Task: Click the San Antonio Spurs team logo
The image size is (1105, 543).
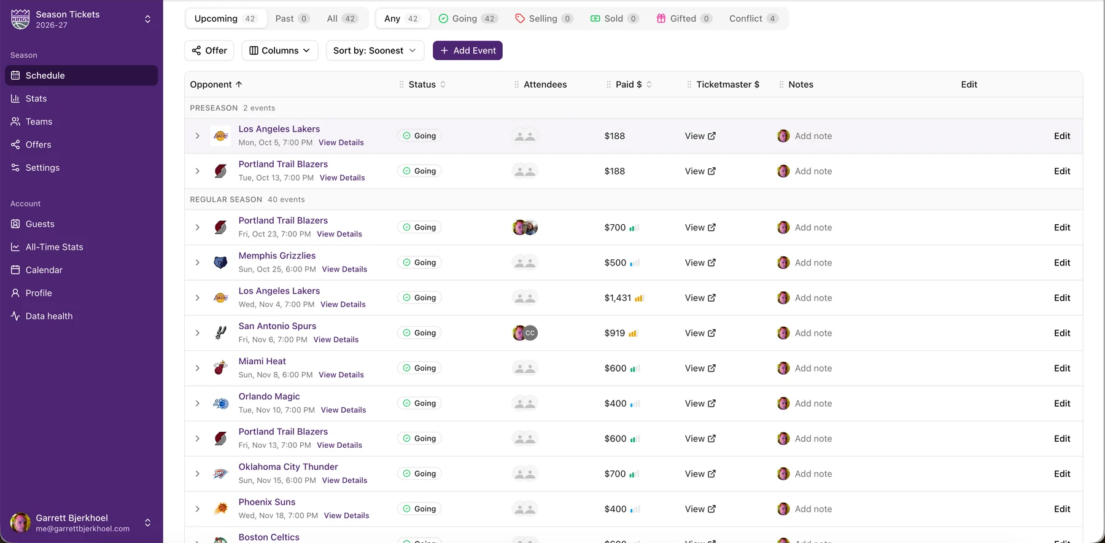Action: pos(220,333)
